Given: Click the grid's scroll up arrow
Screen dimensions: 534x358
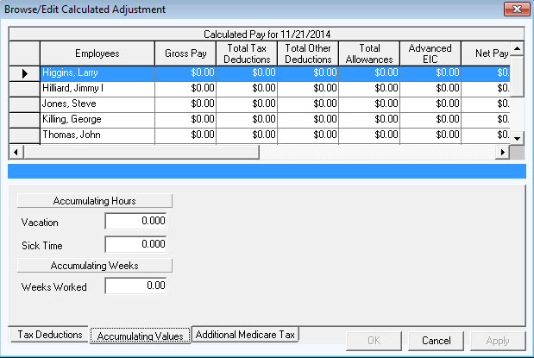Looking at the screenshot, I should (x=518, y=48).
